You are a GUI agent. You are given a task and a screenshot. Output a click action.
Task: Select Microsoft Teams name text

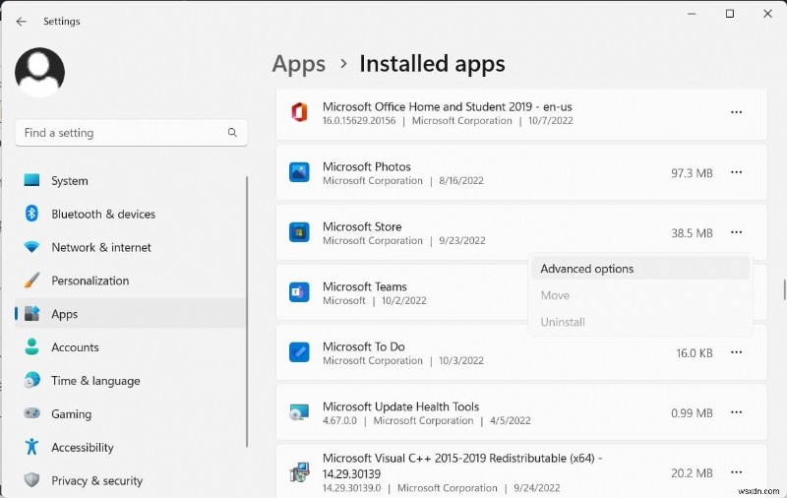click(x=364, y=286)
